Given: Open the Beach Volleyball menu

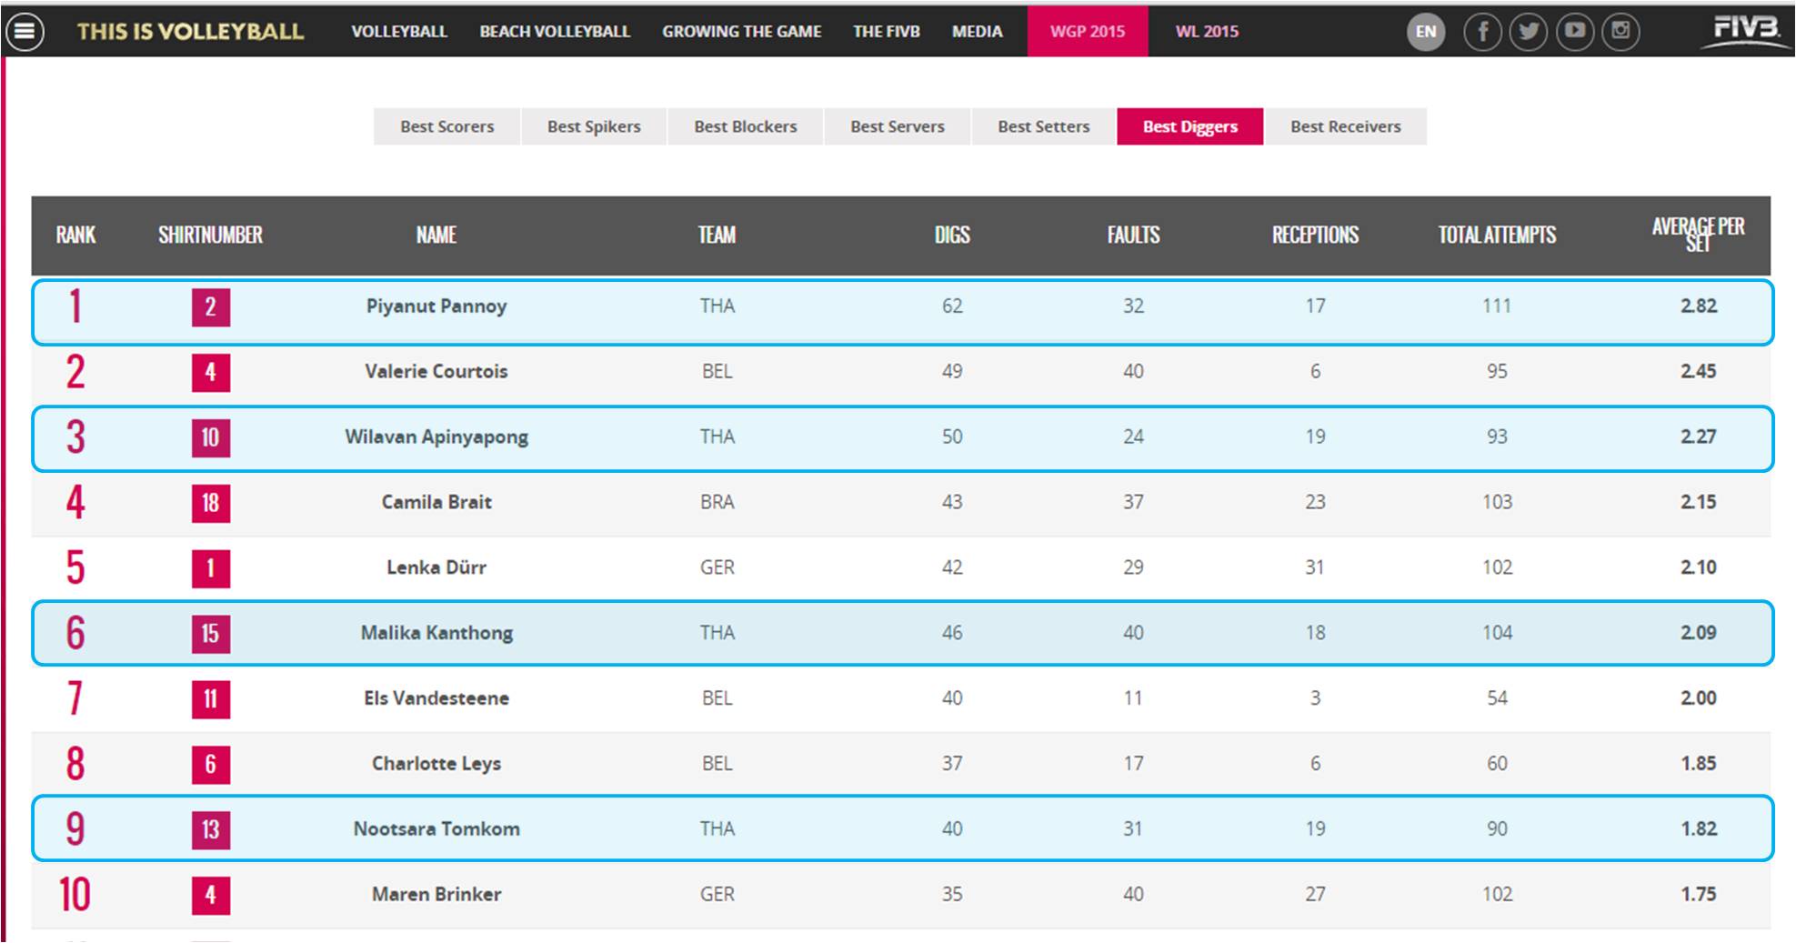Looking at the screenshot, I should 555,32.
